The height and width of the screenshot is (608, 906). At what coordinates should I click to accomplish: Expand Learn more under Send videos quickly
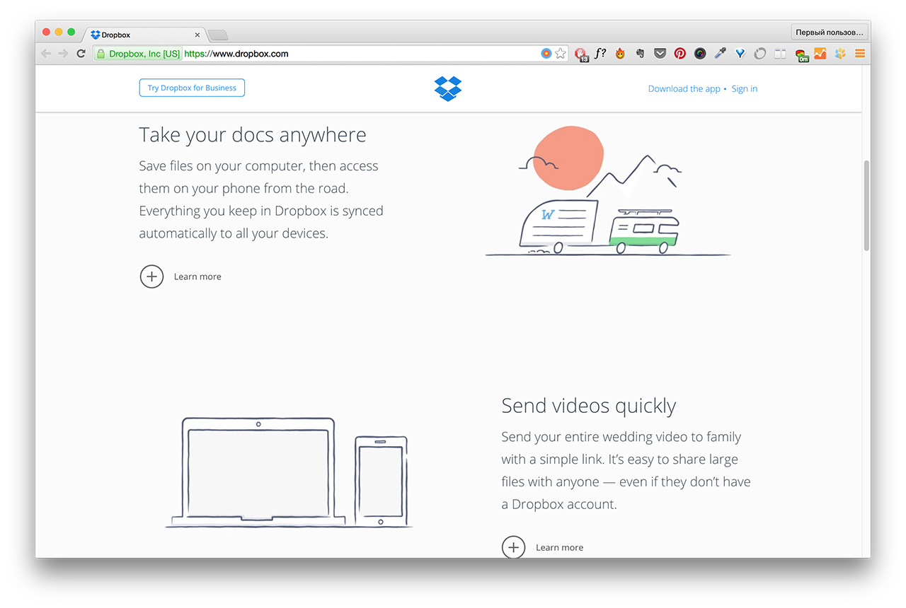513,547
